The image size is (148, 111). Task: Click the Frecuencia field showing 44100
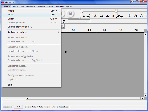18,107
